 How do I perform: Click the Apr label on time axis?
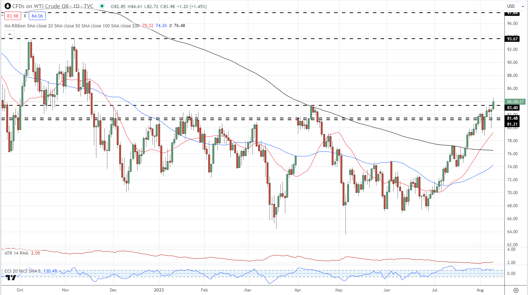(x=298, y=290)
